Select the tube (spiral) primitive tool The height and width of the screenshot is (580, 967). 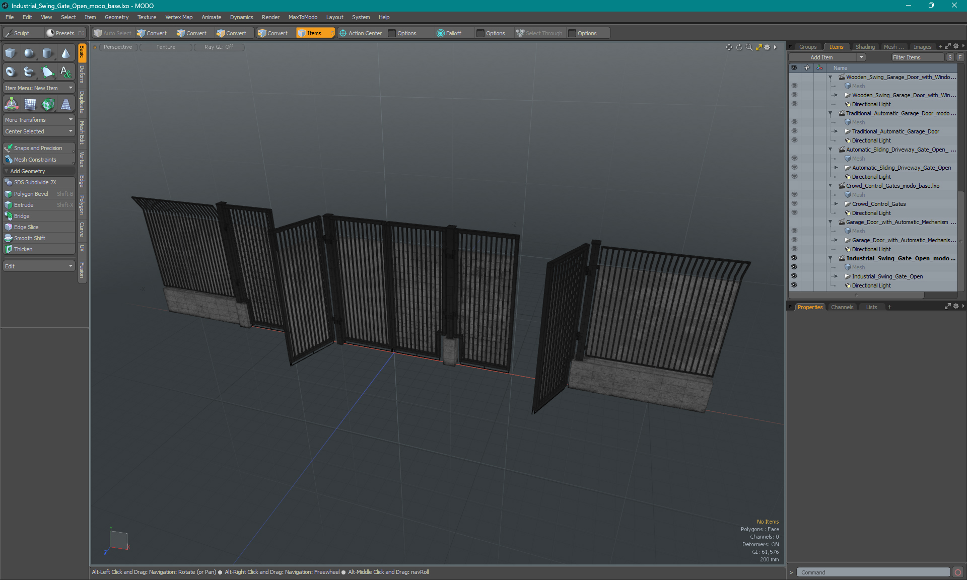pos(29,72)
